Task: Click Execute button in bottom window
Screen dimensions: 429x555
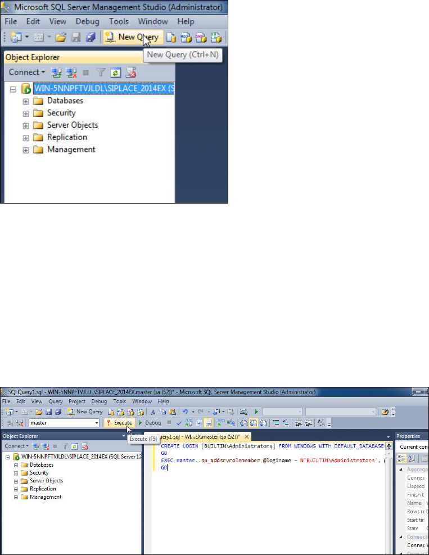Action: (120, 423)
